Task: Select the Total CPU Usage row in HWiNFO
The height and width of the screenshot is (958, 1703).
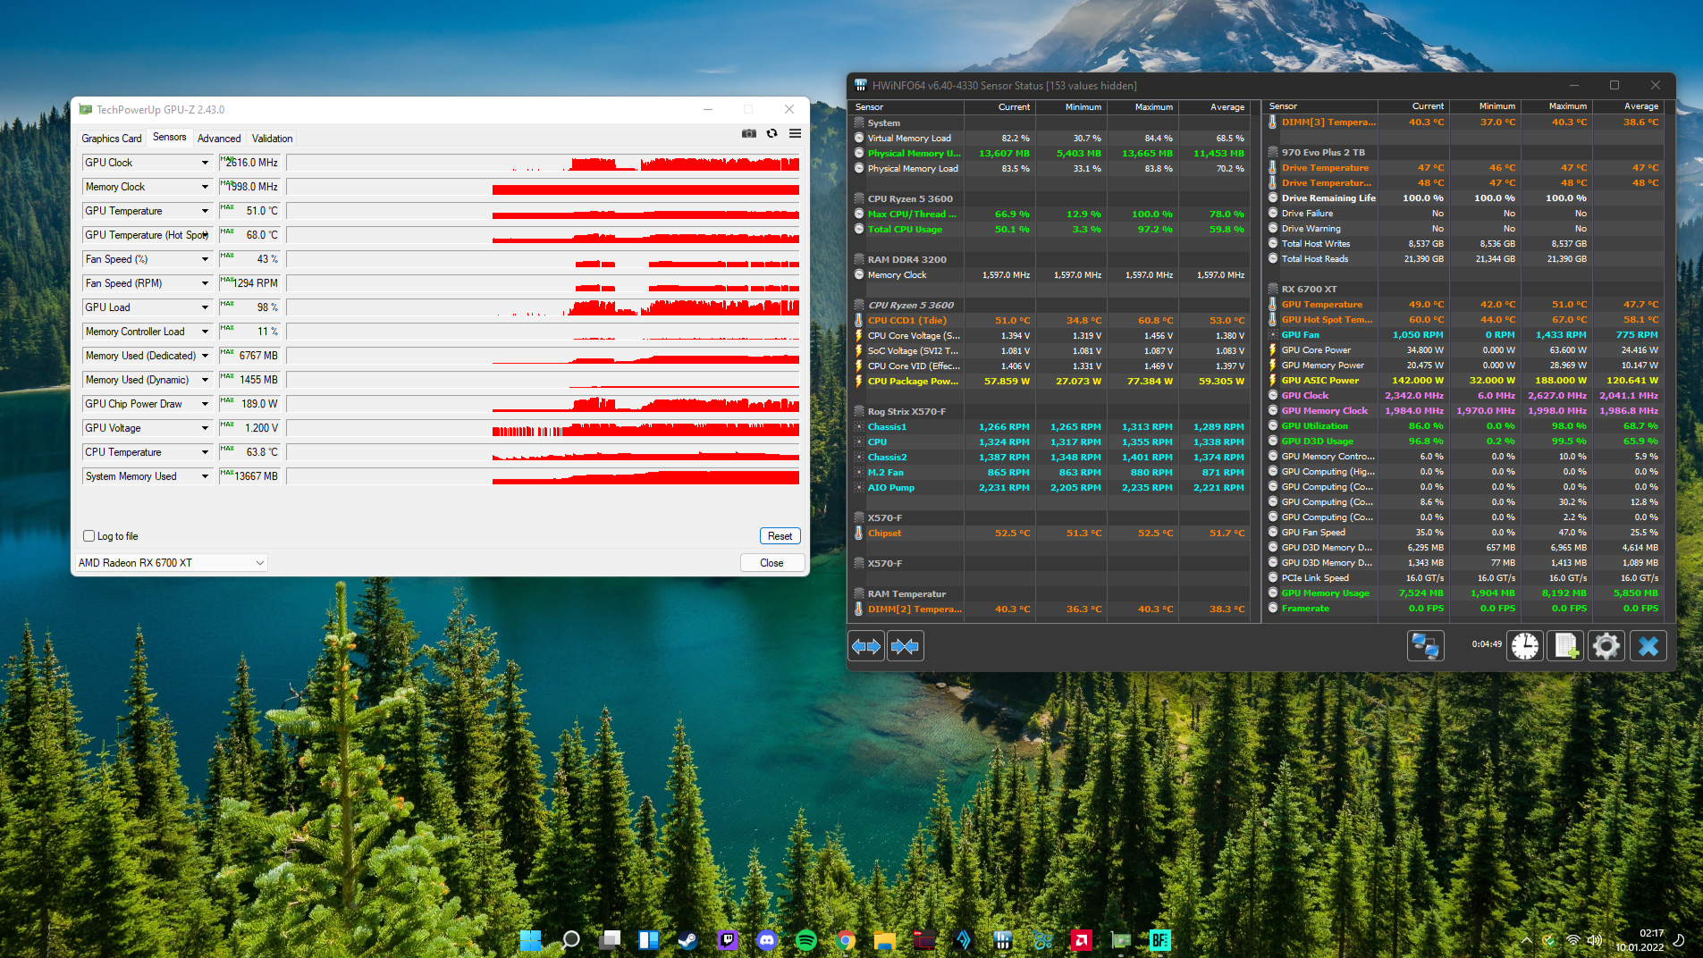Action: [1050, 229]
